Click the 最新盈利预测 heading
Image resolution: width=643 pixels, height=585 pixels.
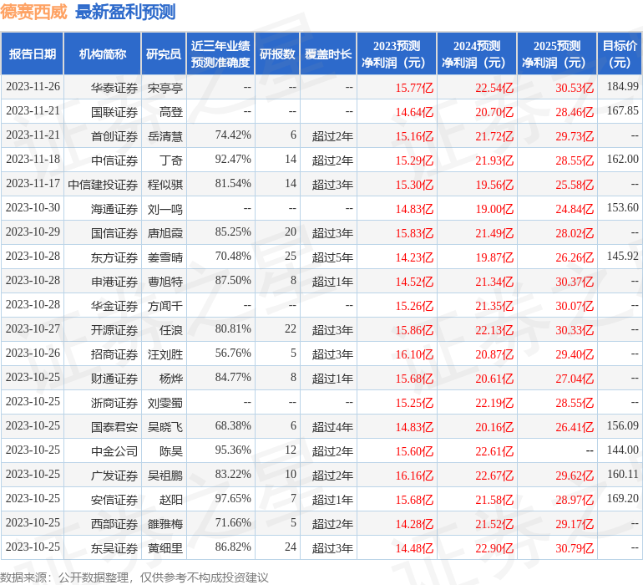pyautogui.click(x=125, y=12)
